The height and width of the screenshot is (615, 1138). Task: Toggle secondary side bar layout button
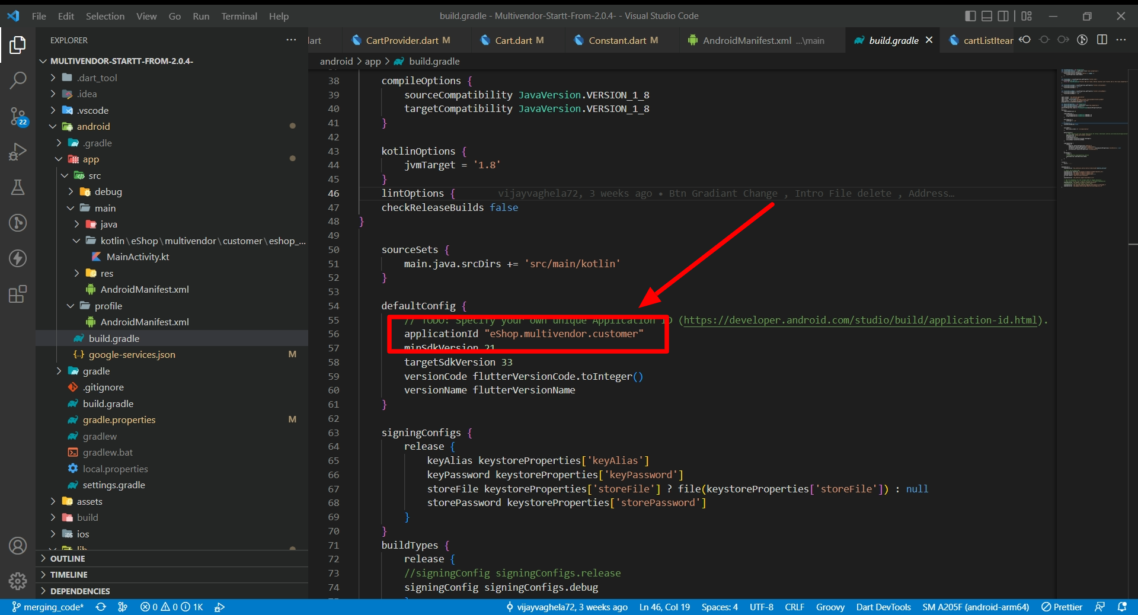pos(1003,16)
